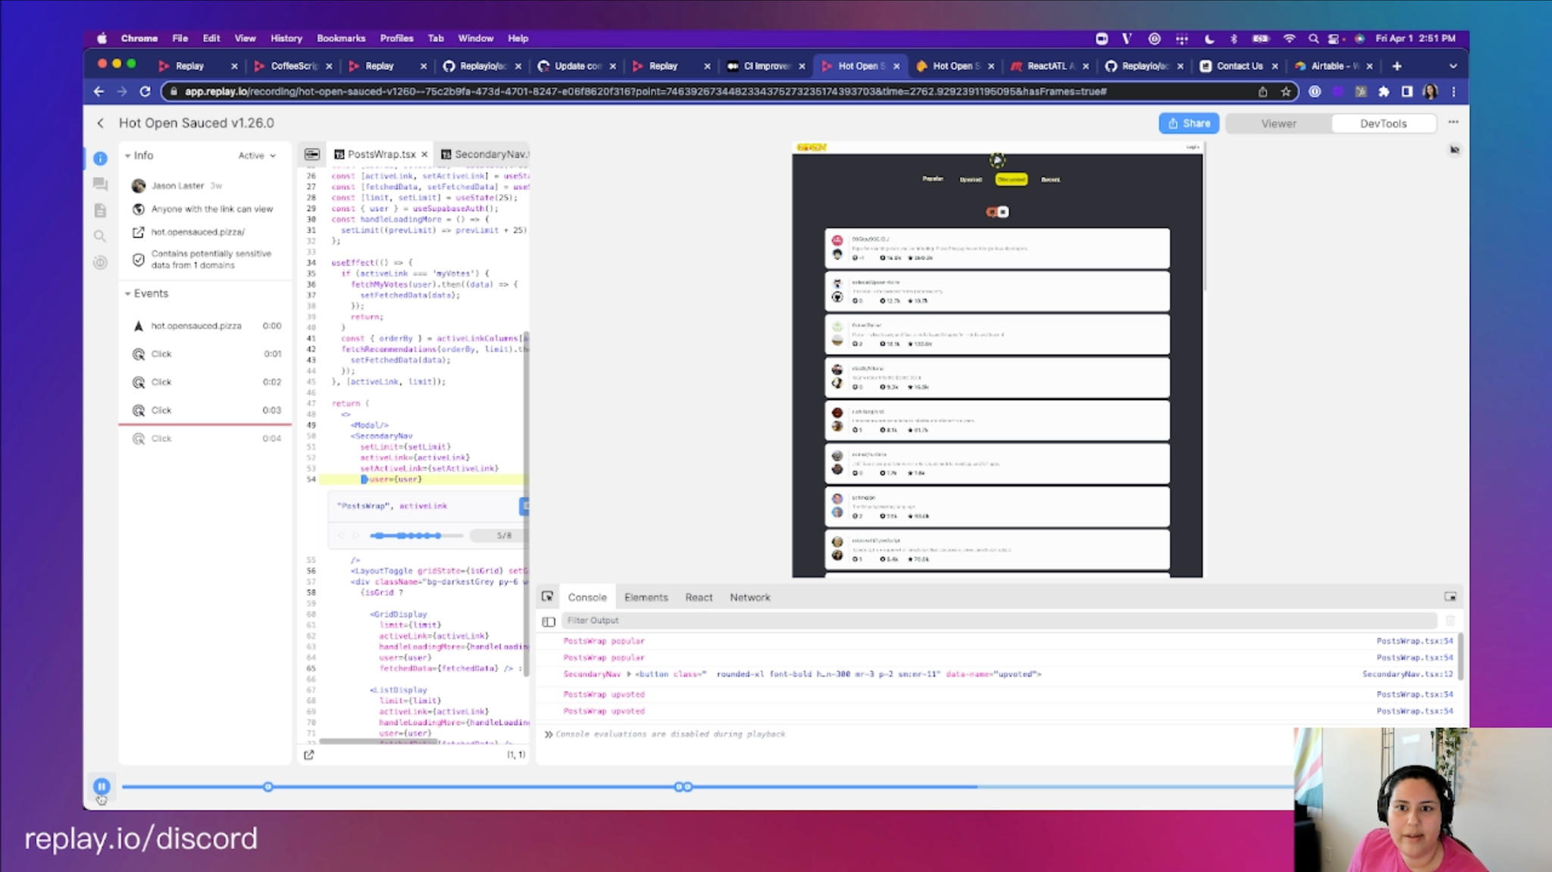Viewport: 1552px width, 872px height.
Task: Click the Wi-Fi status icon
Action: (x=1288, y=38)
